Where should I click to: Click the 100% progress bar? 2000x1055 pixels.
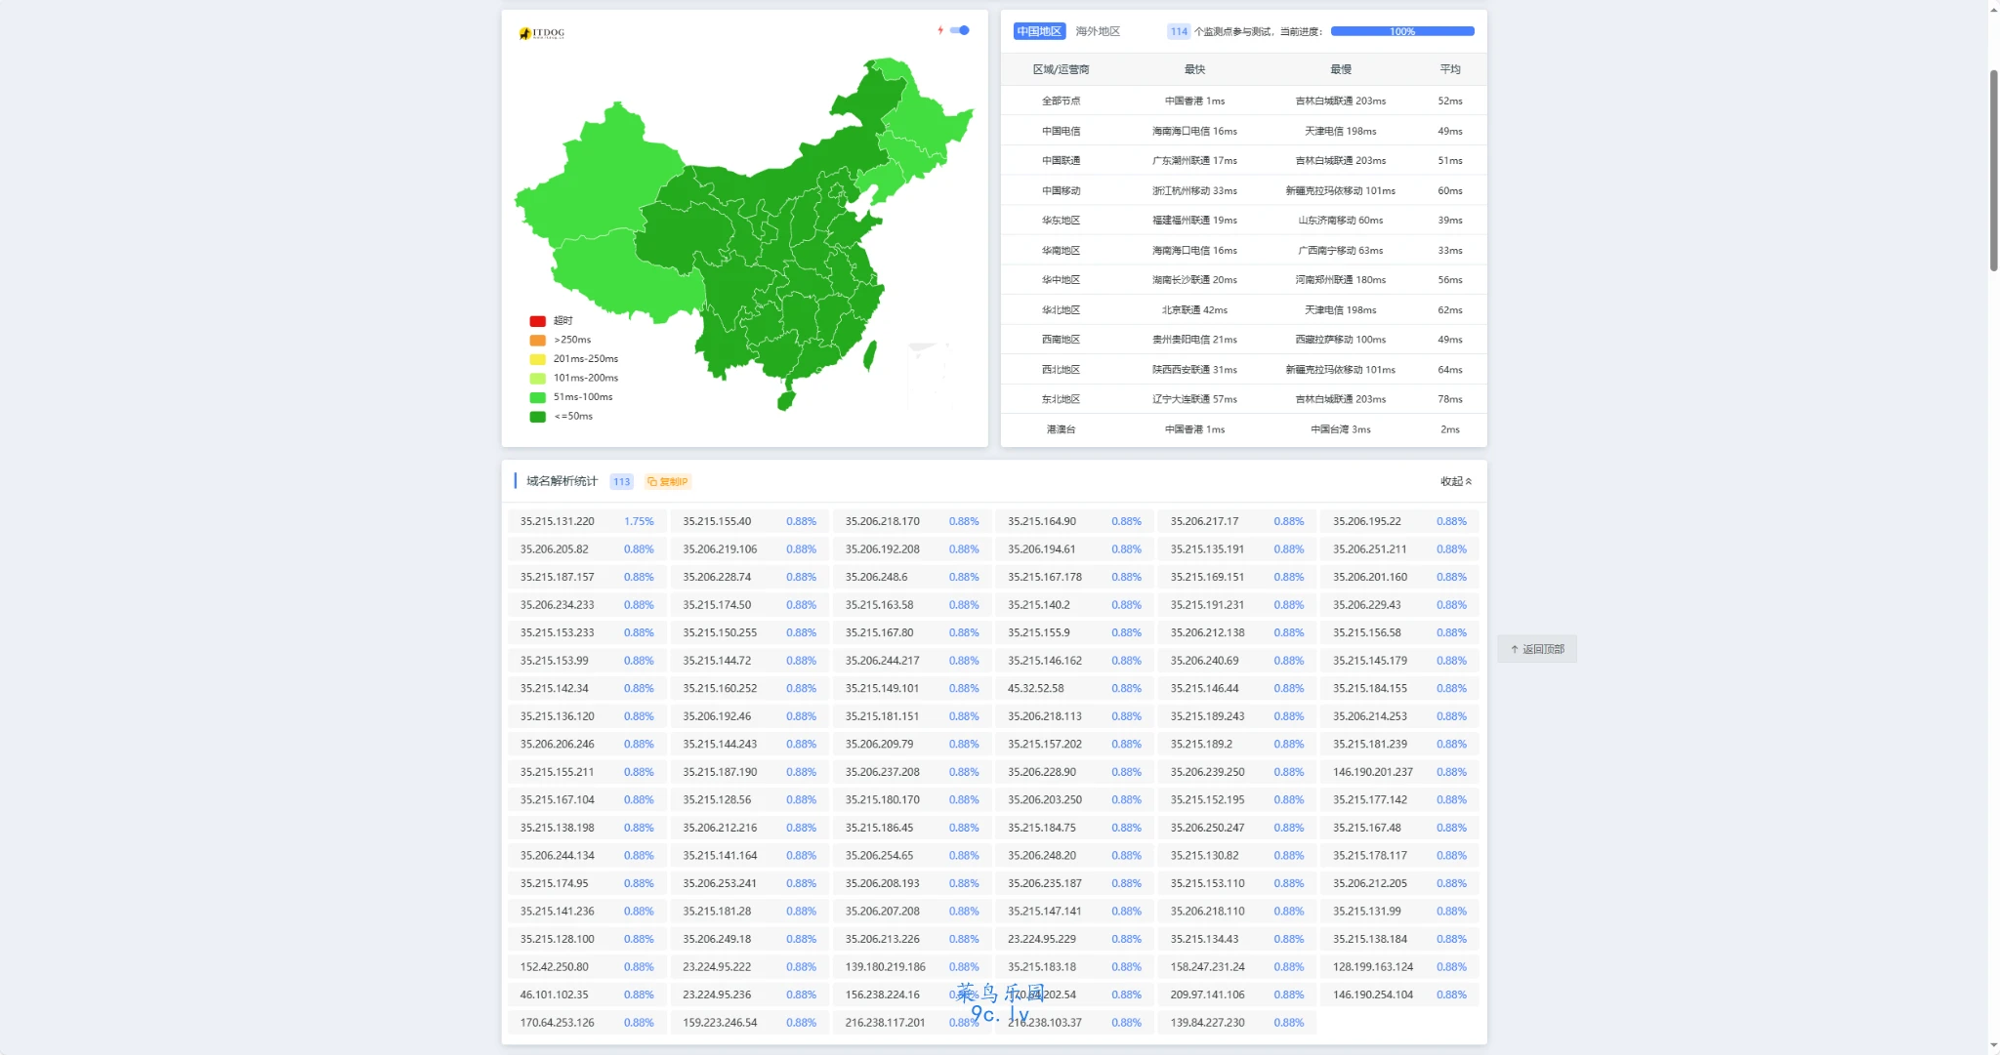[x=1401, y=31]
